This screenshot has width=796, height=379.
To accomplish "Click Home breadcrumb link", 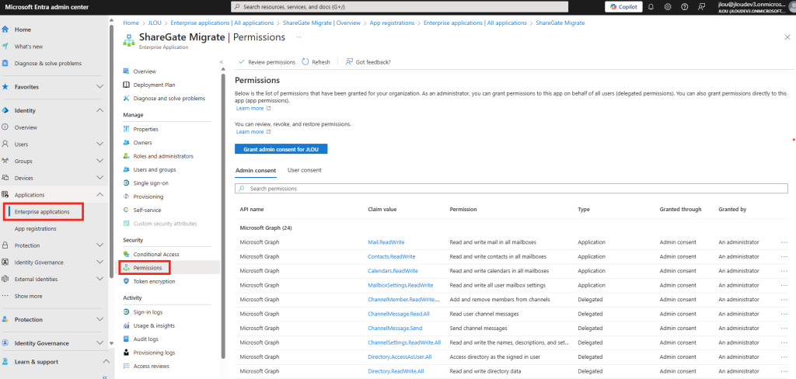I will click(x=131, y=23).
